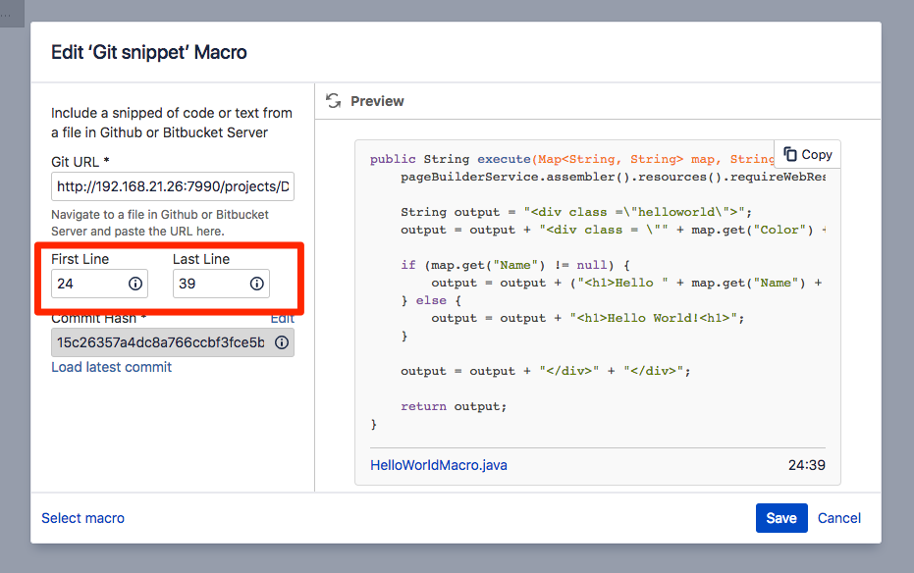
Task: Click Edit link beside Commit Hash
Action: coord(282,318)
